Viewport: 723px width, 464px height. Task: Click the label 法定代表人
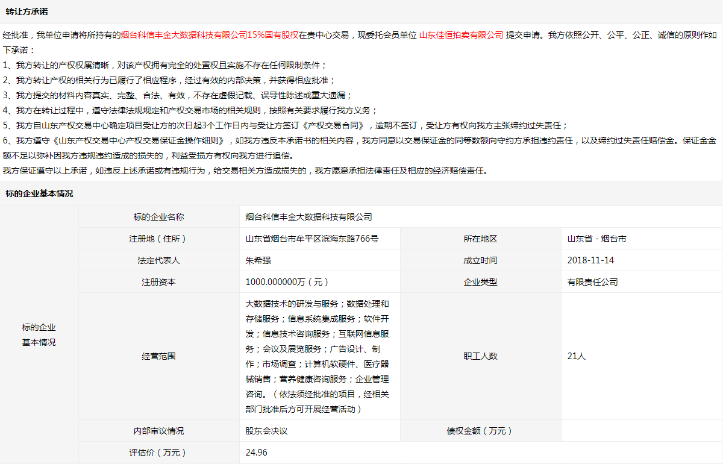(159, 260)
